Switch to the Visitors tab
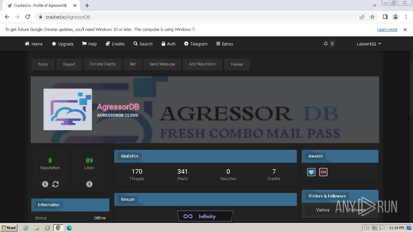This screenshot has width=413, height=232. coord(323,210)
